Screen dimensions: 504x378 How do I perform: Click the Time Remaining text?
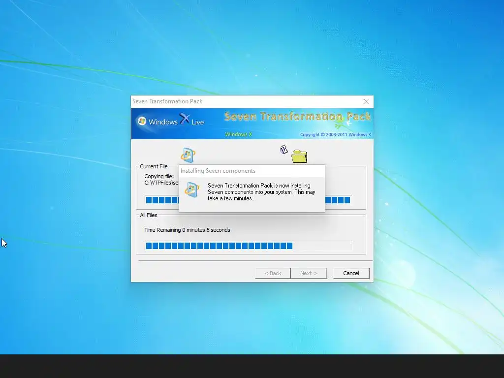pos(187,230)
